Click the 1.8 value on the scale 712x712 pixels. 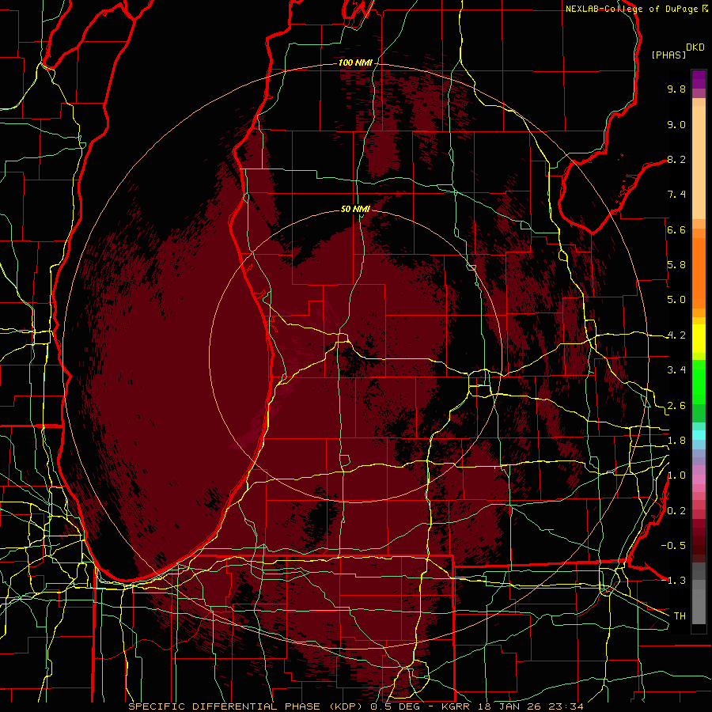coord(676,441)
